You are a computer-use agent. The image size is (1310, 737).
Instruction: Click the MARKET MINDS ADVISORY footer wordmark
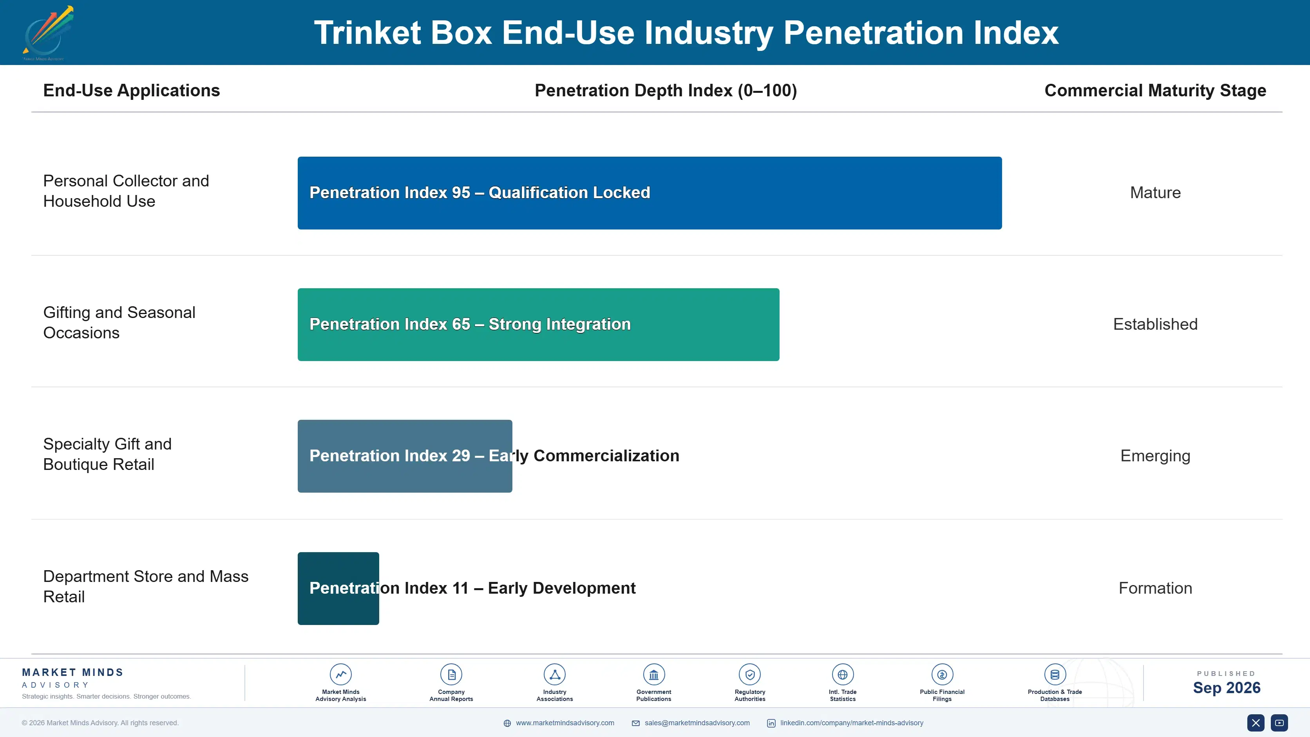(73, 678)
